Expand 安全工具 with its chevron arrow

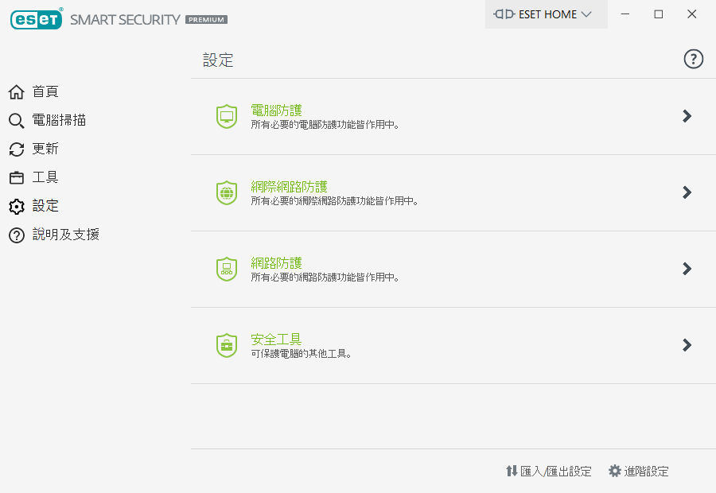[687, 345]
